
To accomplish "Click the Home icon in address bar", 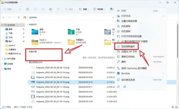I will pos(25,17).
